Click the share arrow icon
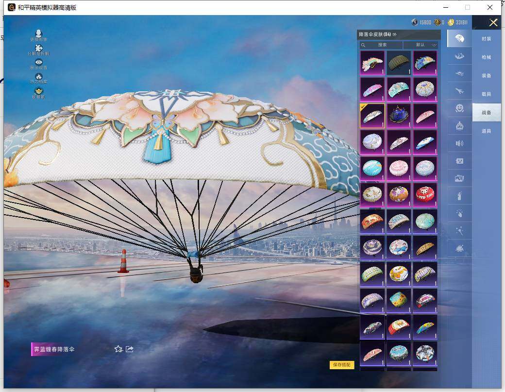 (130, 349)
